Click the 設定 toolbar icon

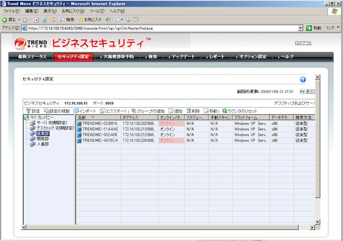pos(33,111)
